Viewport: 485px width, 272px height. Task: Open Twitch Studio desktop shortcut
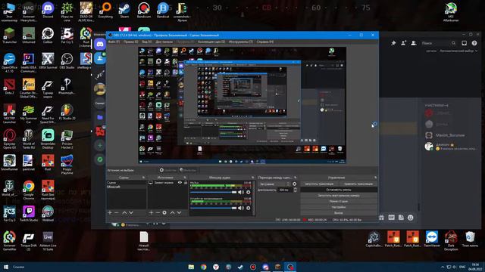coord(29,214)
